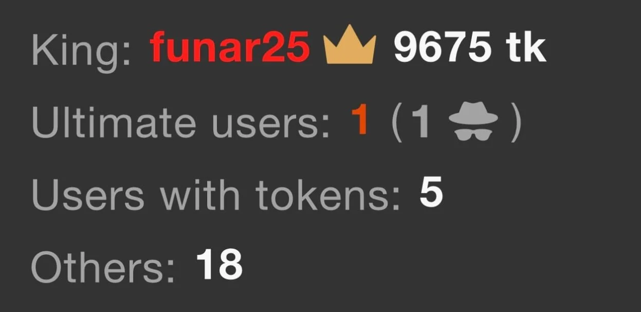Click the closing parenthesis after incognito icon

click(x=516, y=124)
